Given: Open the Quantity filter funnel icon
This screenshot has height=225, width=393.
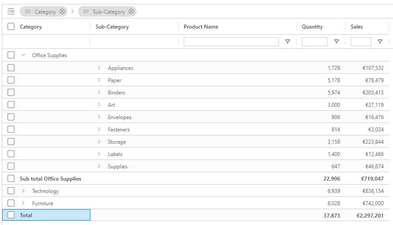Looking at the screenshot, I should tap(337, 42).
